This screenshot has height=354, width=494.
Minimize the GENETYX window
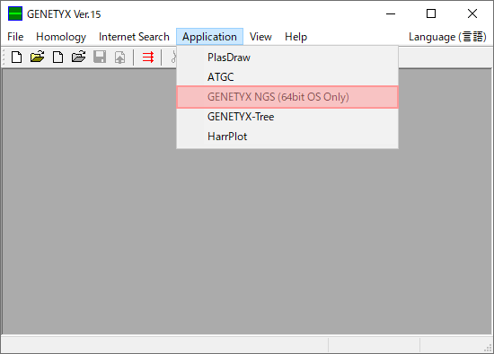point(391,13)
